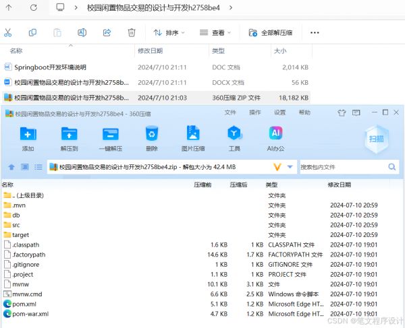This screenshot has width=405, height=328.
Task: Click the Cut scissors icon in Explorer
Action: [7, 33]
